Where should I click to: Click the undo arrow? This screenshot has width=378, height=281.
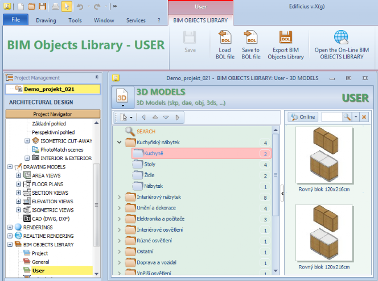(80, 6)
